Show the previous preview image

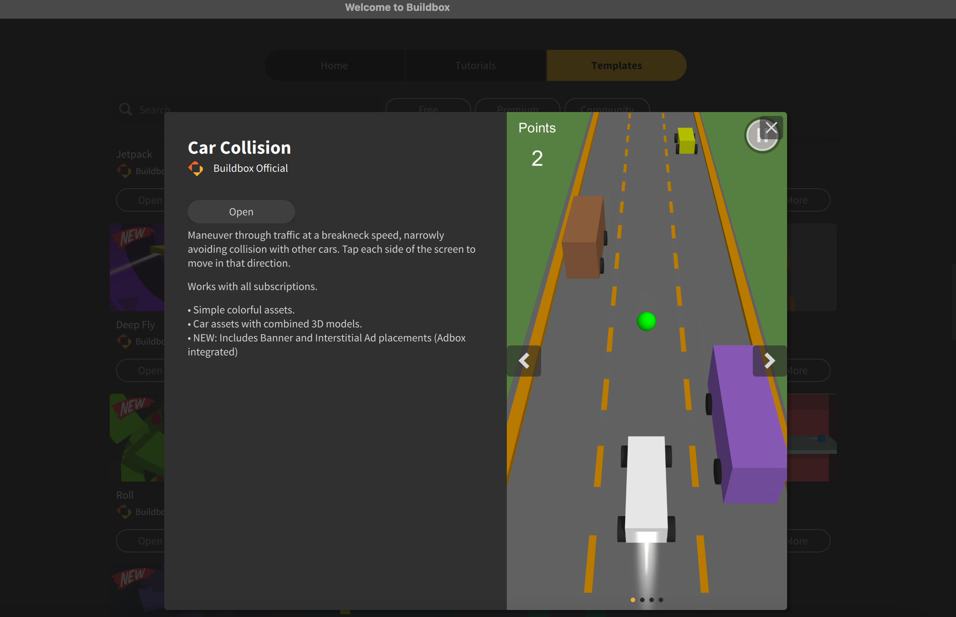(x=524, y=361)
